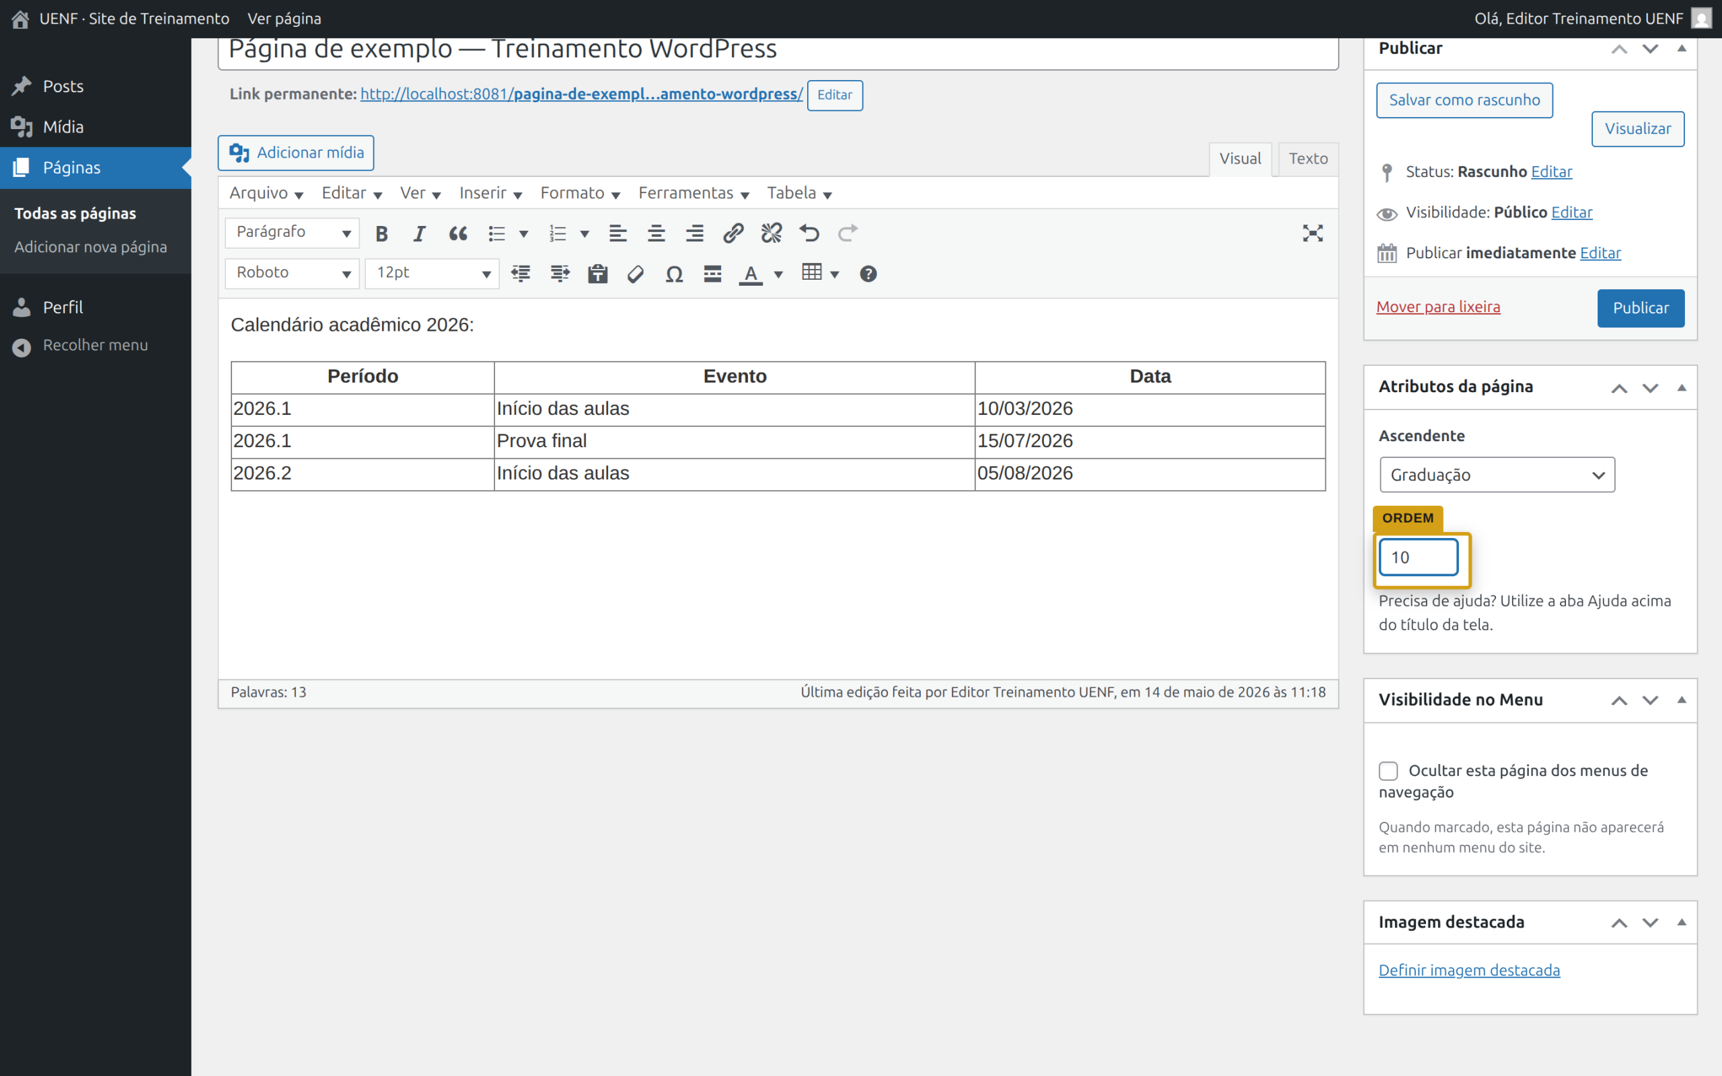Undo the last edit

point(809,233)
